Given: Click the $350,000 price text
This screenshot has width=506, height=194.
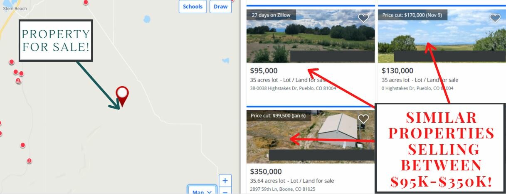Looking at the screenshot, I should click(x=266, y=172).
